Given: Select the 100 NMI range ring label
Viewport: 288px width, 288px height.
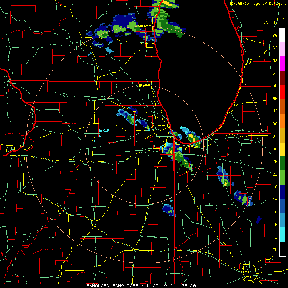Looking at the screenshot, I should (144, 26).
